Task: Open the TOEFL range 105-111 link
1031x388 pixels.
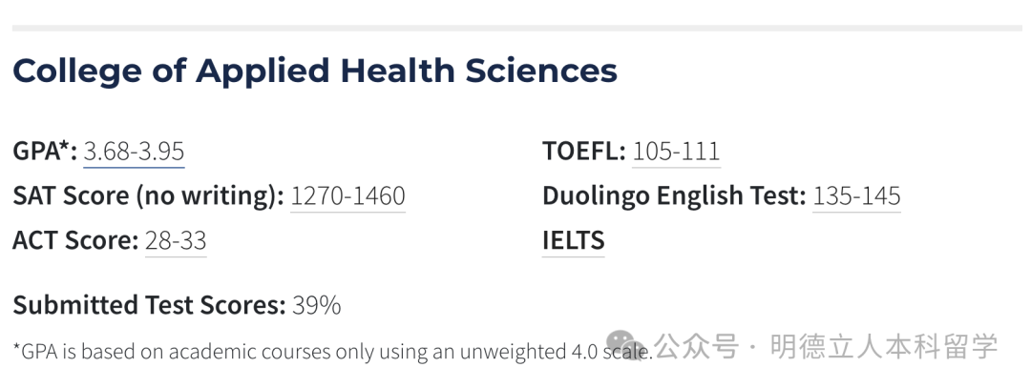Action: tap(676, 152)
